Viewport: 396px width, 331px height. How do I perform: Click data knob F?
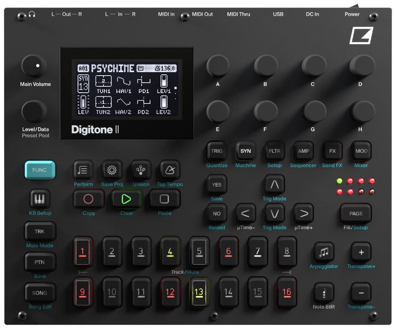[266, 111]
